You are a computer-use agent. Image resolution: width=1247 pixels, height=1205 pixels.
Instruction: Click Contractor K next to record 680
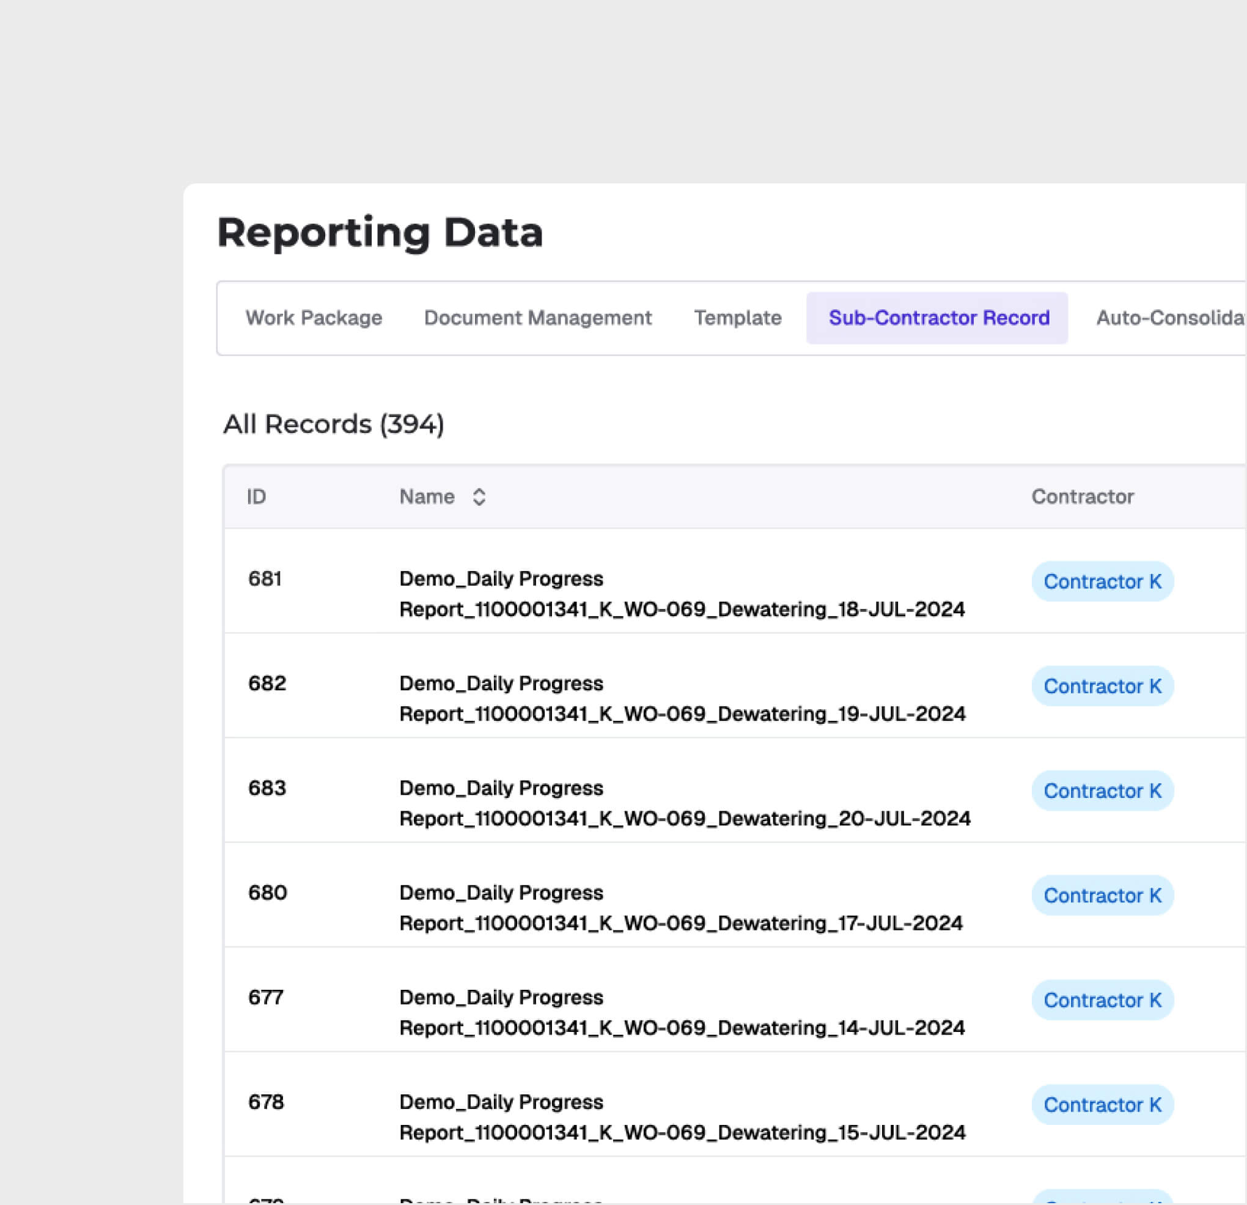(1103, 895)
